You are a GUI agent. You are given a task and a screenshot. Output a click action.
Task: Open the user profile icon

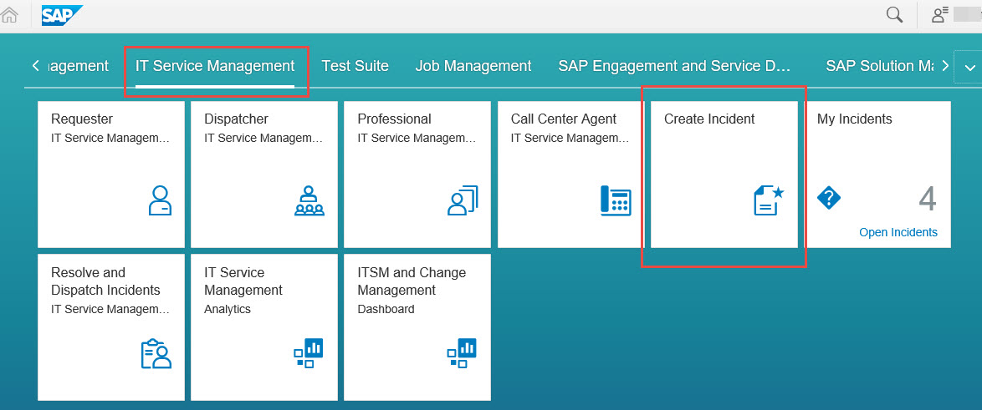(x=940, y=14)
